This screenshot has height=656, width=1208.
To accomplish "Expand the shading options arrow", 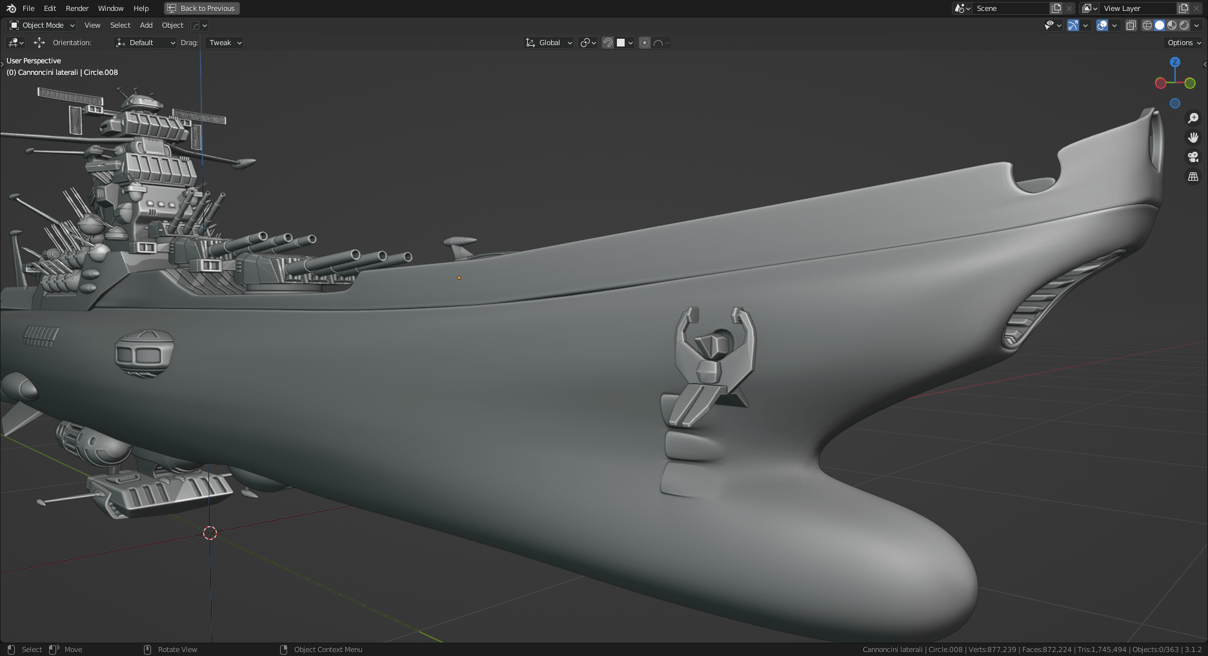I will click(1196, 25).
